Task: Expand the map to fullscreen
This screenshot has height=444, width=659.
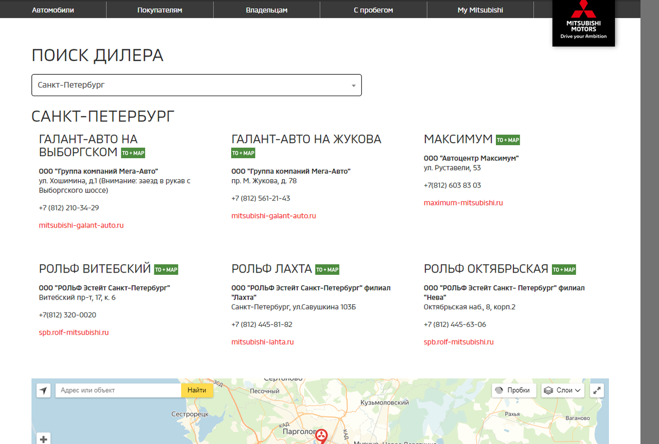Action: [x=597, y=390]
